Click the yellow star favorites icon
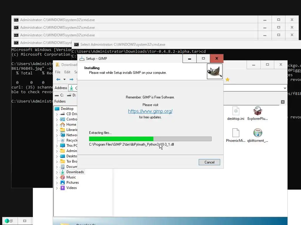 pos(228,80)
